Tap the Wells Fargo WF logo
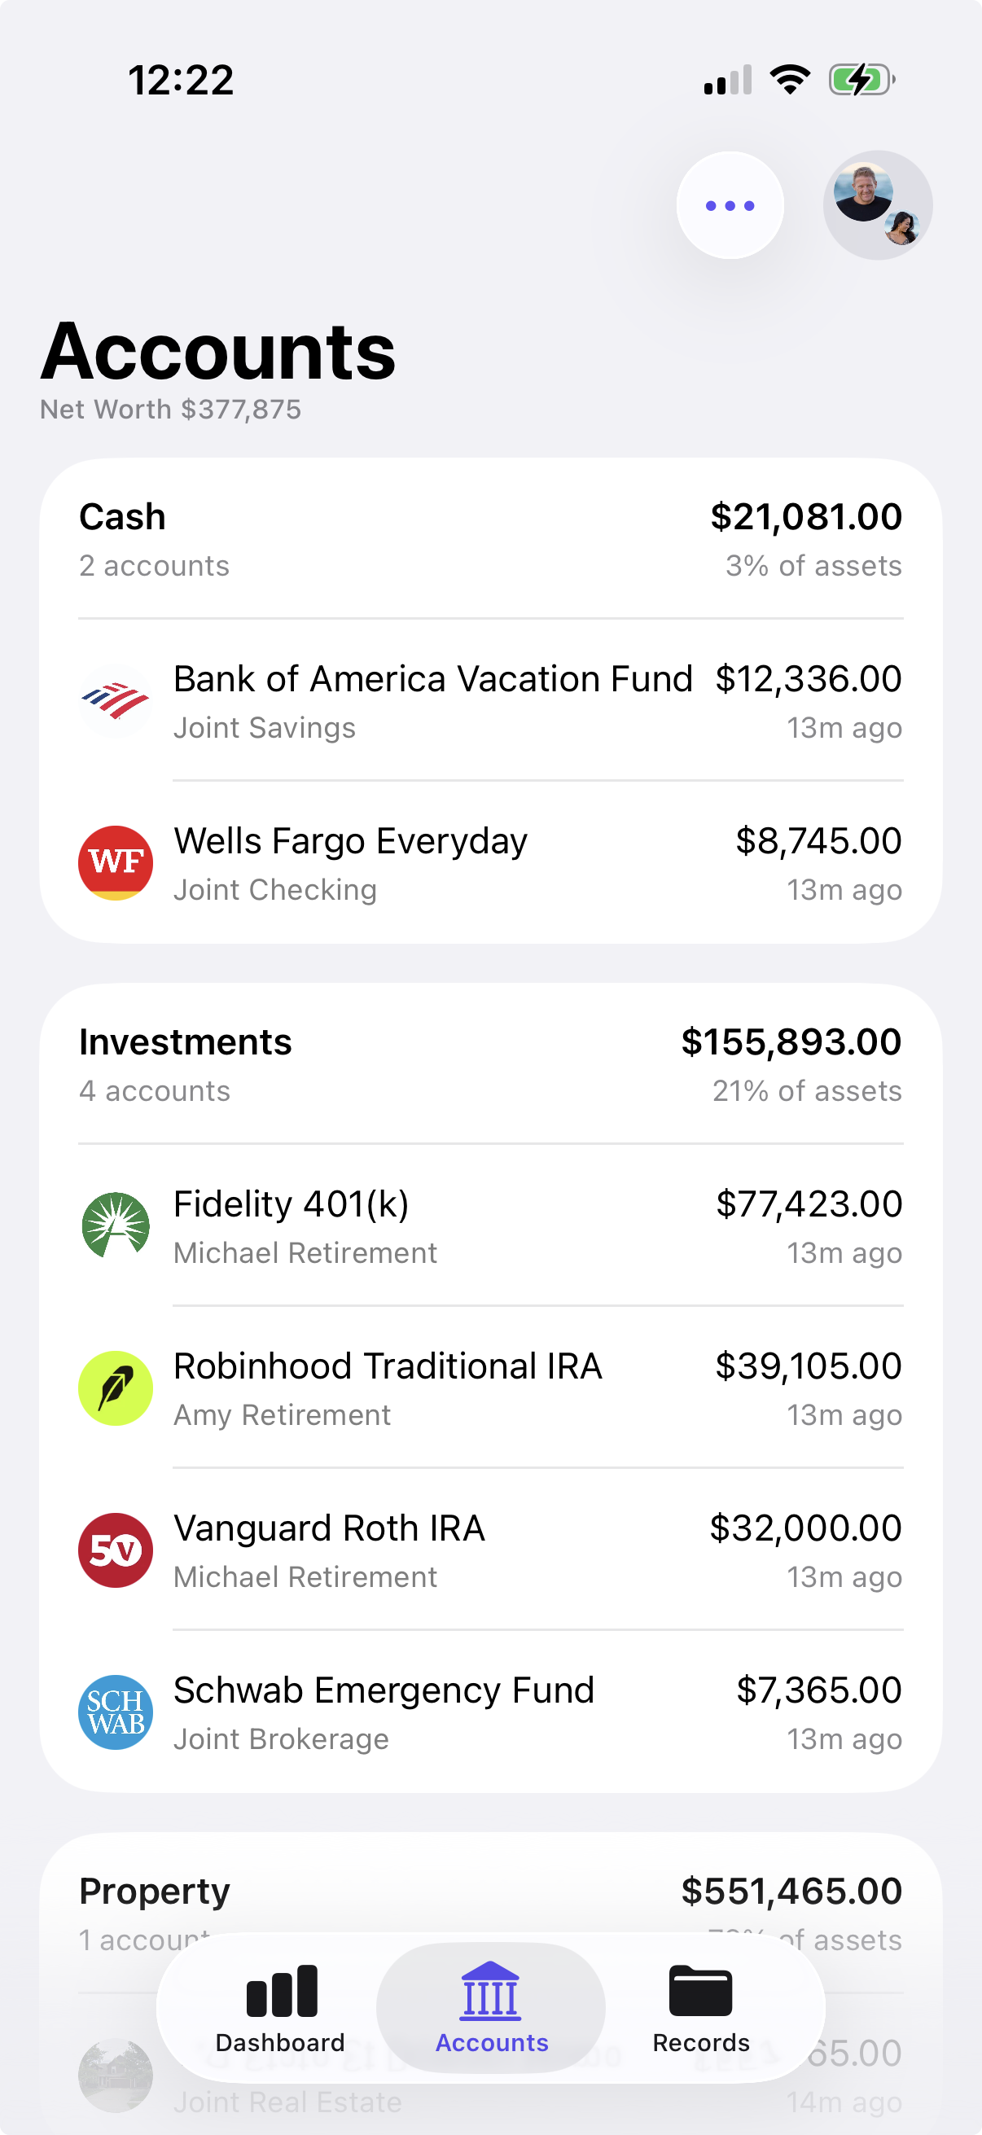The height and width of the screenshot is (2135, 982). [x=115, y=863]
